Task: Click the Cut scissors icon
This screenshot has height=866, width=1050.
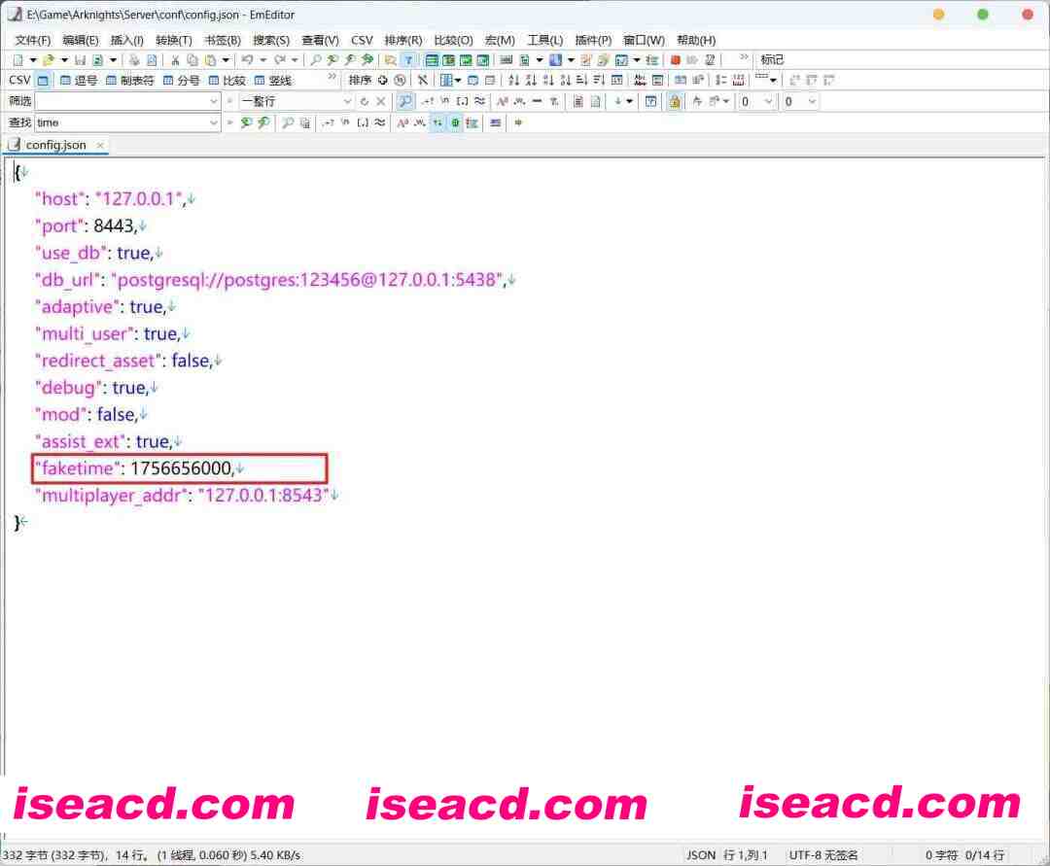Action: coord(176,60)
